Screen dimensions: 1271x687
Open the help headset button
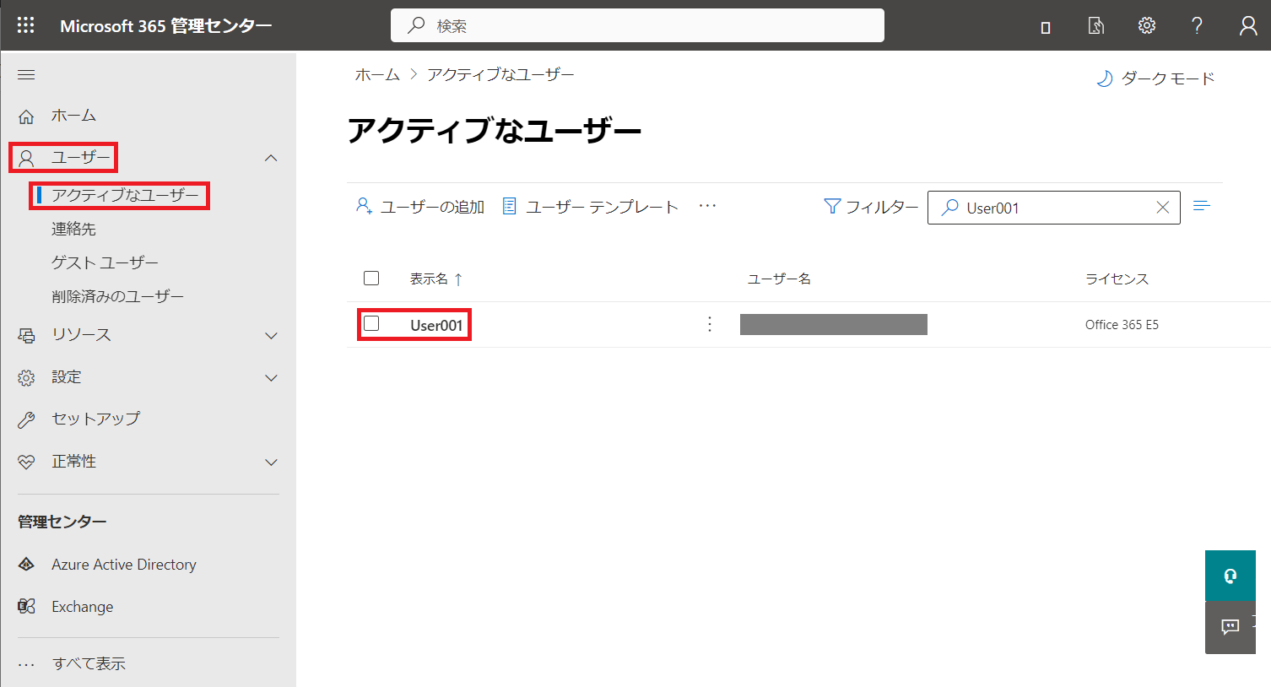point(1230,576)
